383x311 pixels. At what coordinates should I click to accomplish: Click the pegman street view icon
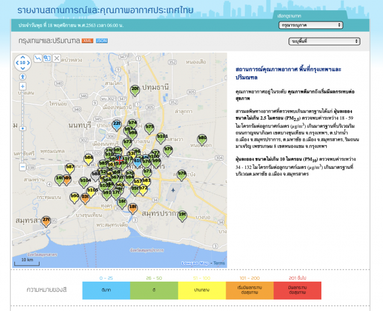pos(23,77)
